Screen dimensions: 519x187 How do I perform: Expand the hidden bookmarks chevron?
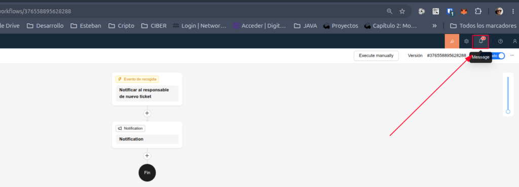(x=434, y=26)
